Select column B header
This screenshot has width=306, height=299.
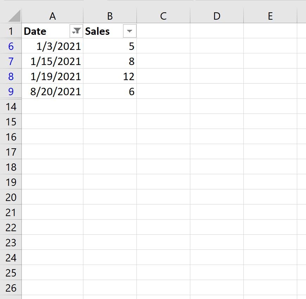point(110,16)
